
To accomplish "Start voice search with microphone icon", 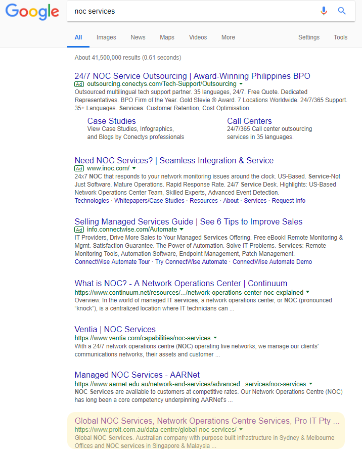I will pyautogui.click(x=324, y=11).
